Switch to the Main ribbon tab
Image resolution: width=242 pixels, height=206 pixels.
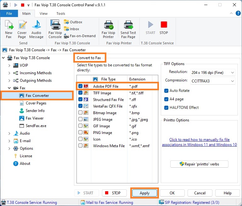[x=26, y=14]
